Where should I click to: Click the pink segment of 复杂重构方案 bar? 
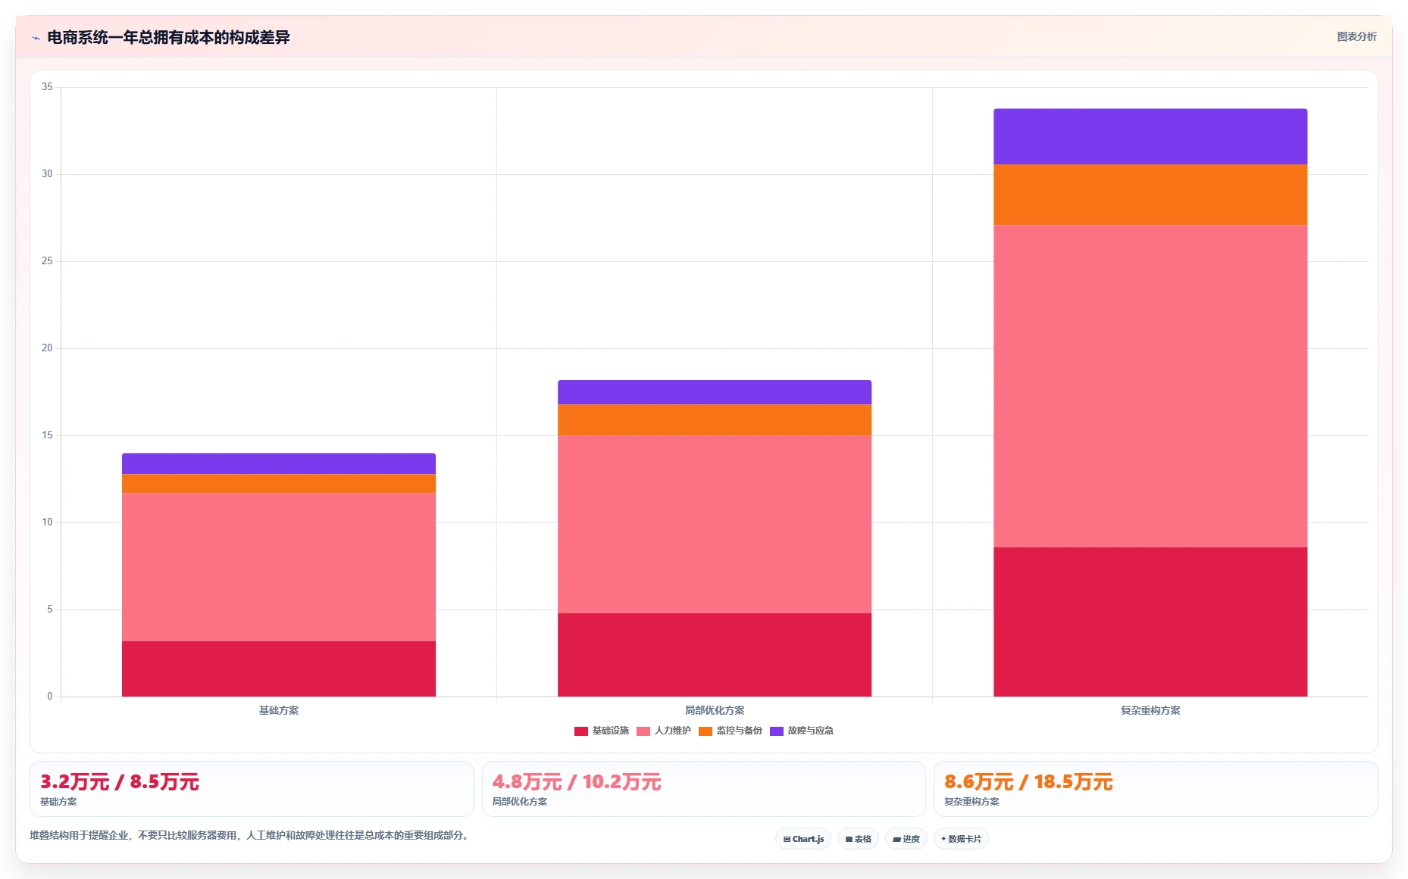[x=1150, y=386]
